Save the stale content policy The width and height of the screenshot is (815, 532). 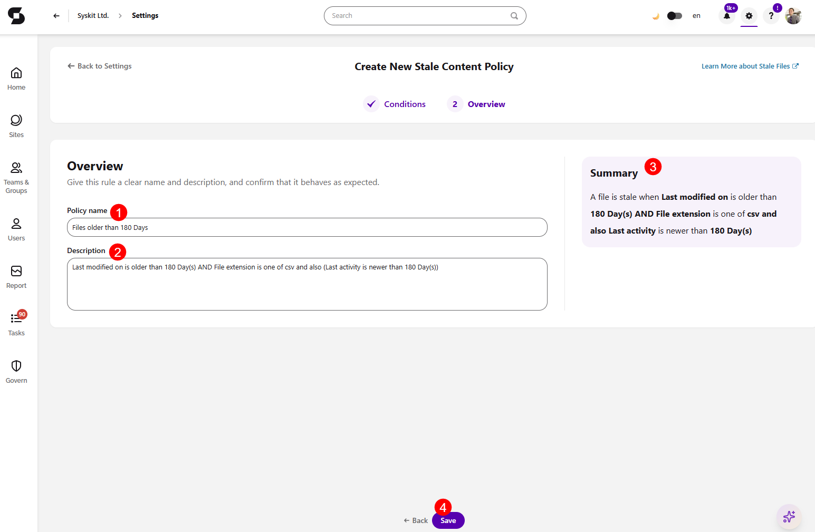coord(448,520)
